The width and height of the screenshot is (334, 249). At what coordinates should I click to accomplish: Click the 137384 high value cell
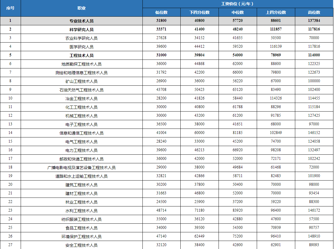pyautogui.click(x=314, y=21)
